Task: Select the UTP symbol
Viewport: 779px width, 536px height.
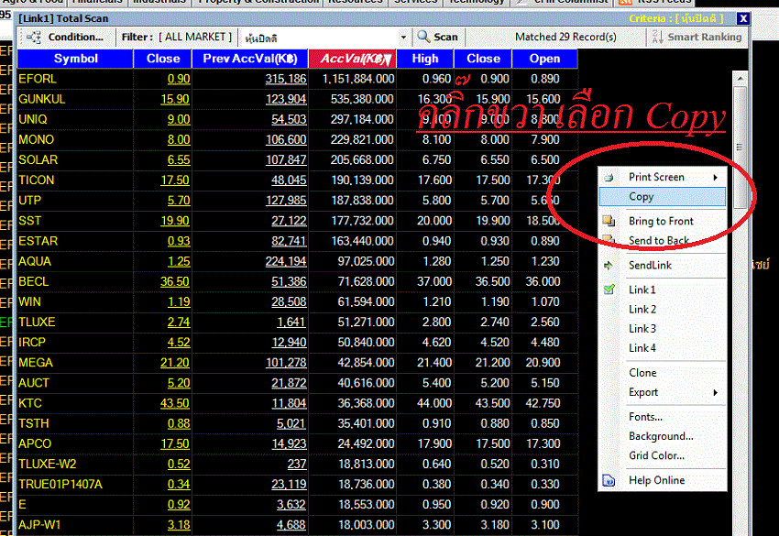Action: pos(30,201)
